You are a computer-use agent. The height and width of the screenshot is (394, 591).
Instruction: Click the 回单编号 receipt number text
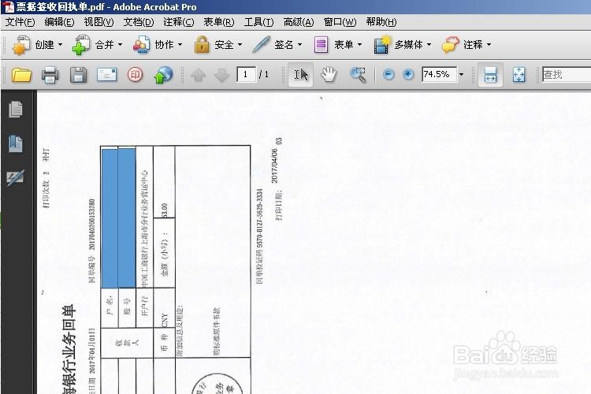tap(91, 241)
